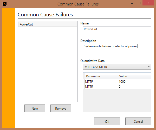Maximize the Common Cause Failures window
156x130 pixels.
coord(139,3)
